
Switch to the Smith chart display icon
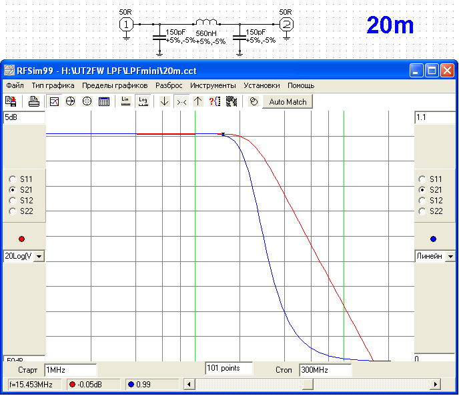tap(70, 101)
